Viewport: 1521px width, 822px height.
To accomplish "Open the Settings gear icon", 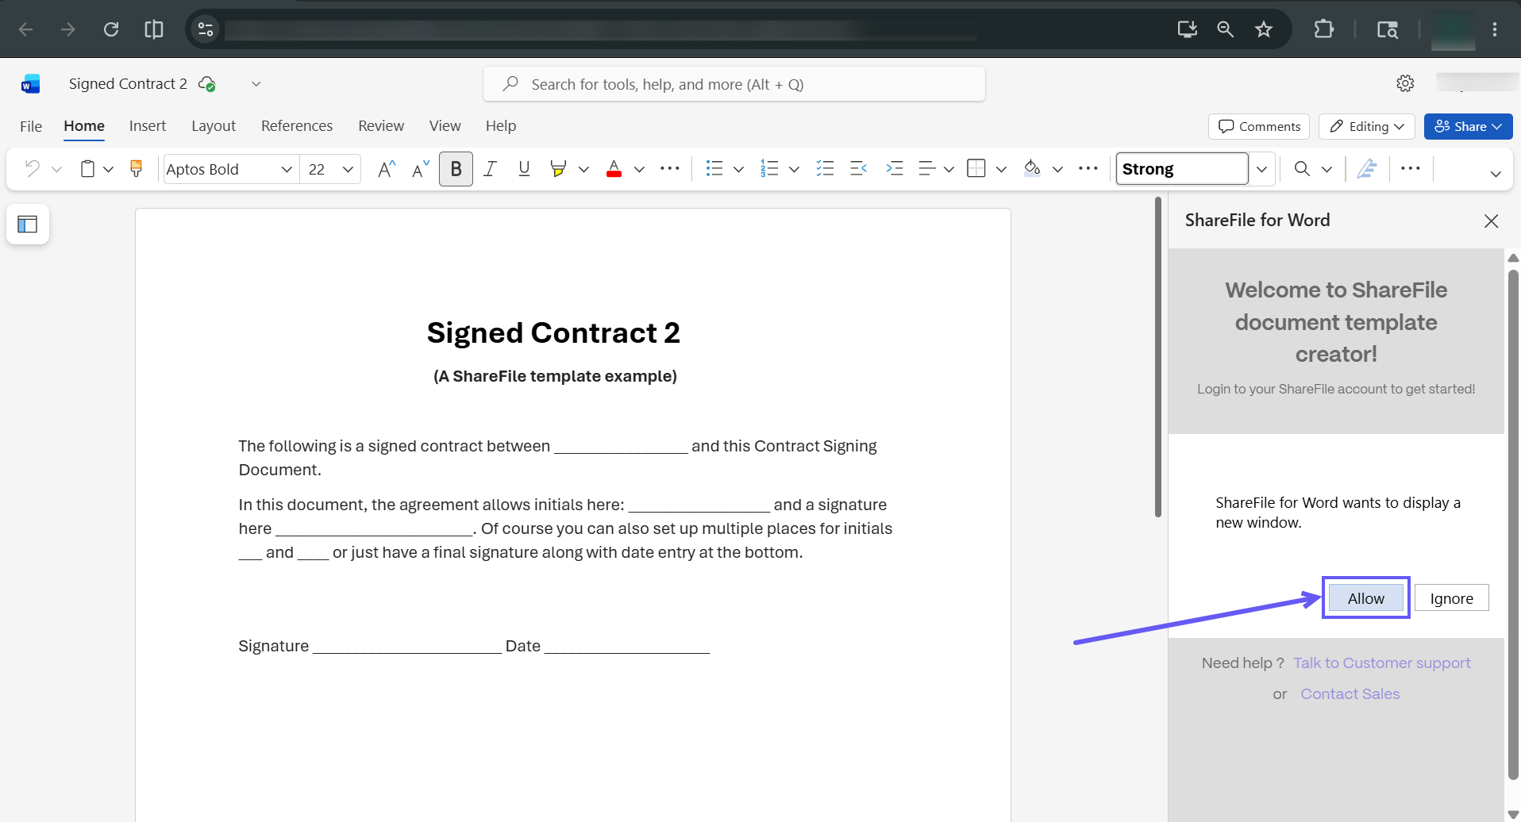I will [x=1405, y=83].
